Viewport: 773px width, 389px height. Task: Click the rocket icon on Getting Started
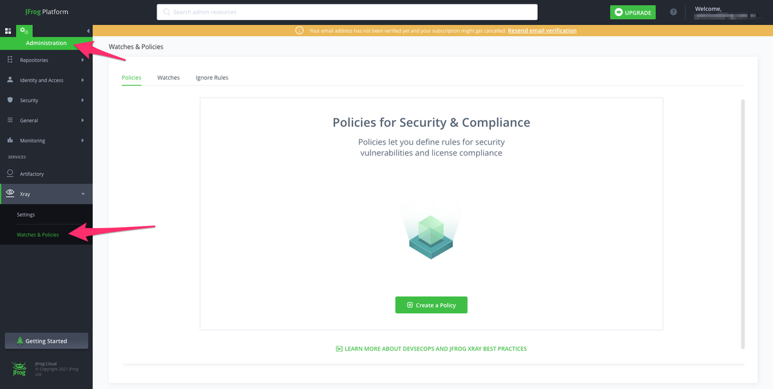(20, 341)
